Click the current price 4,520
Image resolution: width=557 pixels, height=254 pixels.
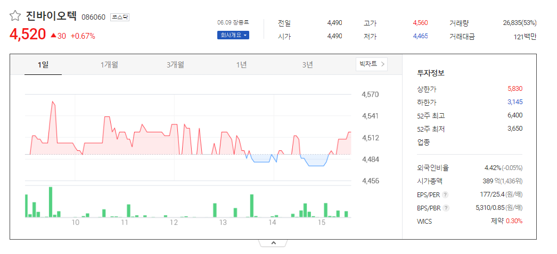28,35
